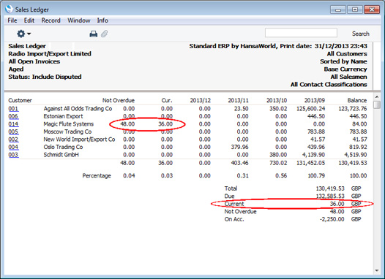Viewport: 385px width, 279px height.
Task: Open customer link 006
Action: (x=13, y=116)
